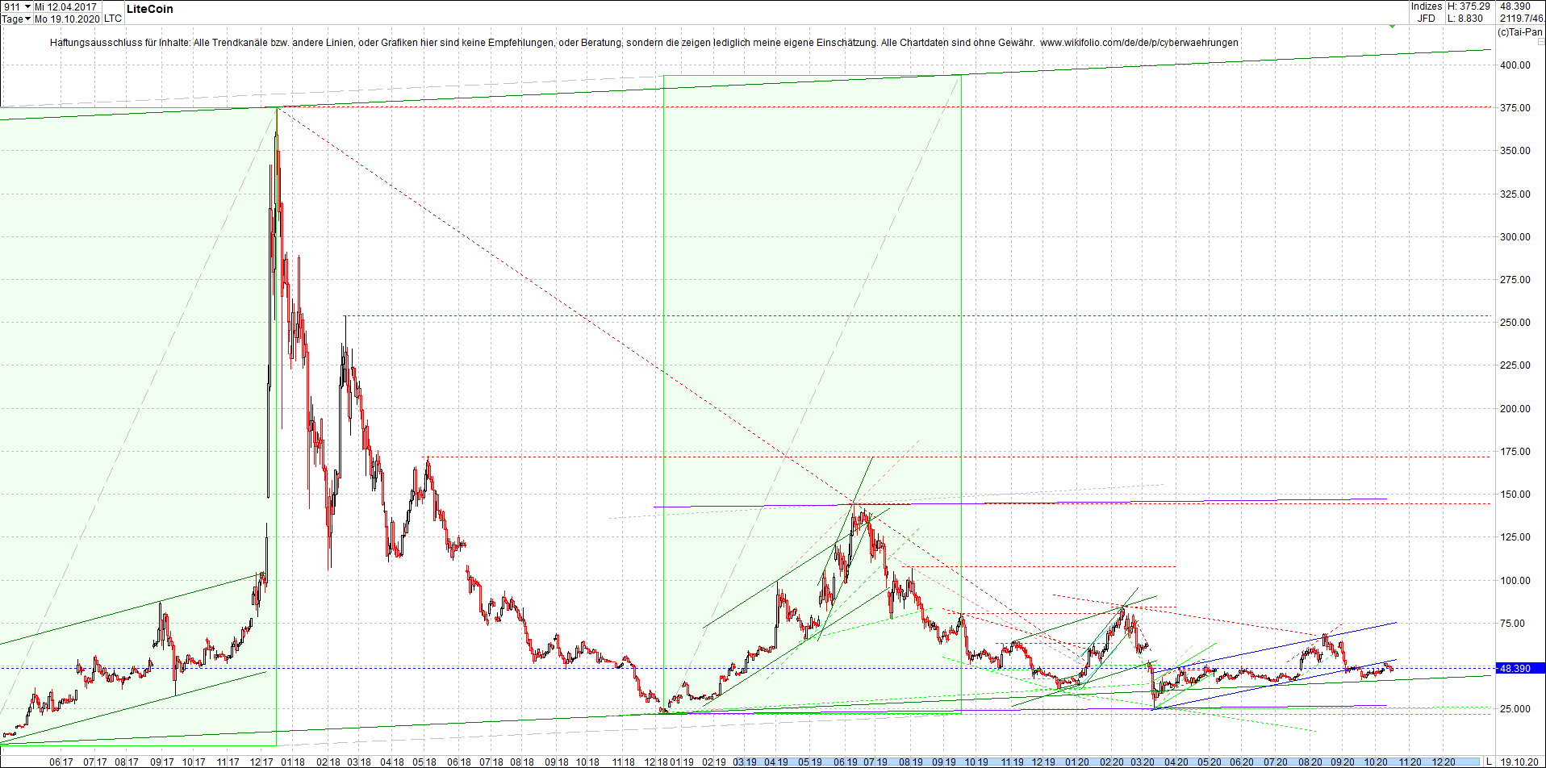
Task: Click the blue "48.390" current price tag
Action: 1517,668
